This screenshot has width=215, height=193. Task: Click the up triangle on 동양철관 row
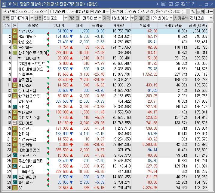pyautogui.click(x=71, y=47)
